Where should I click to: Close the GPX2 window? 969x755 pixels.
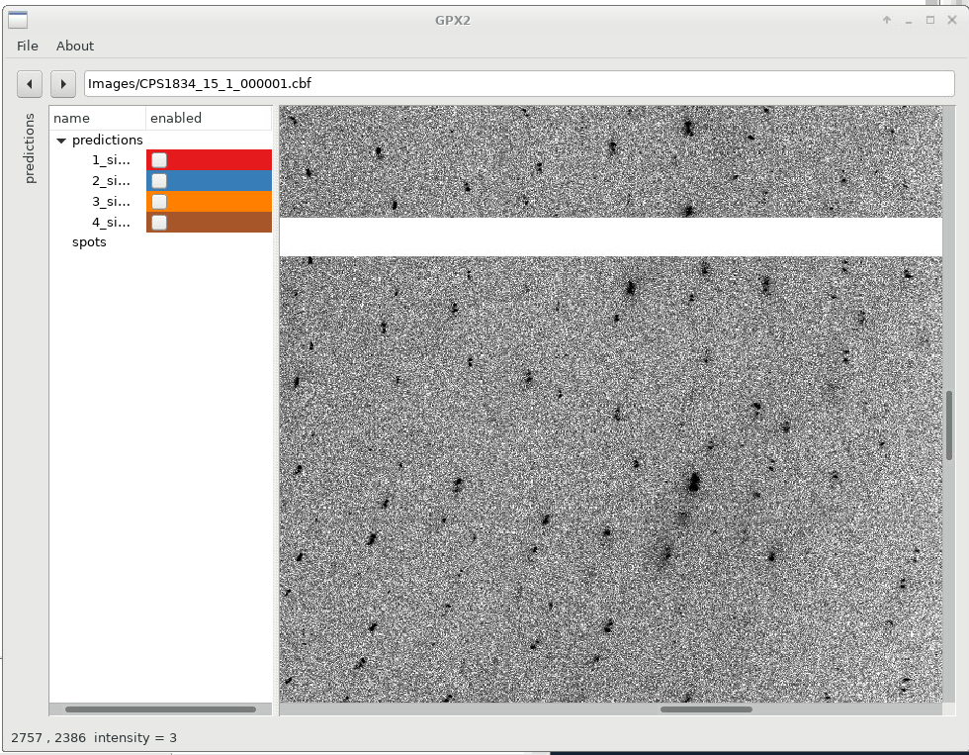pos(951,20)
